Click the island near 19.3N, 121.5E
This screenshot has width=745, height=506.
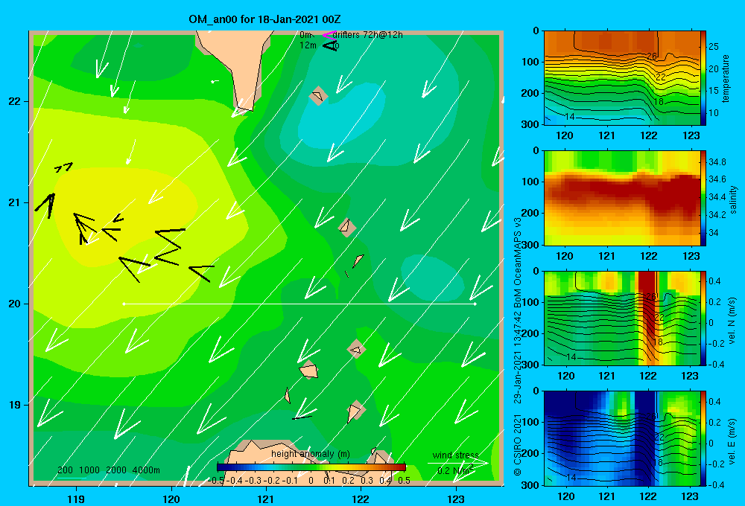click(308, 370)
